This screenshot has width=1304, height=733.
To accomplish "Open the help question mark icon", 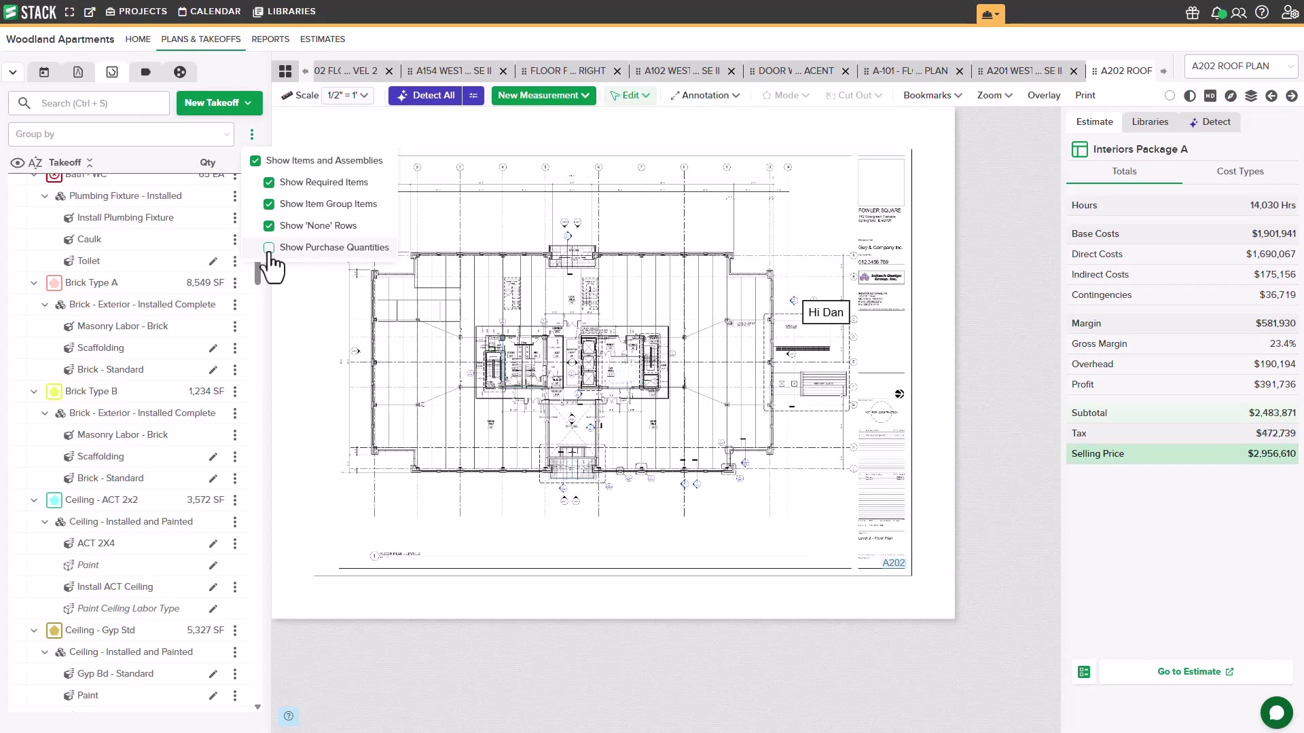I will tap(1262, 12).
